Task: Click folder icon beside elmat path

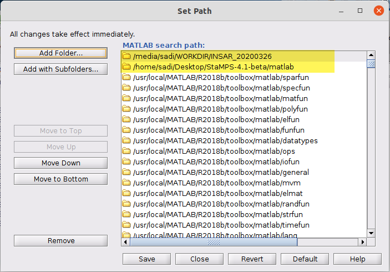Action: (x=126, y=193)
